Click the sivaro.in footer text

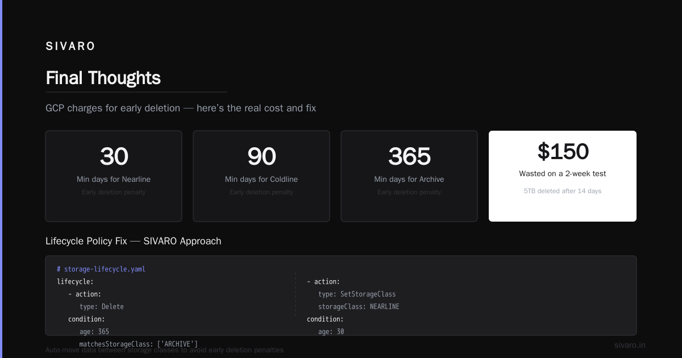630,345
